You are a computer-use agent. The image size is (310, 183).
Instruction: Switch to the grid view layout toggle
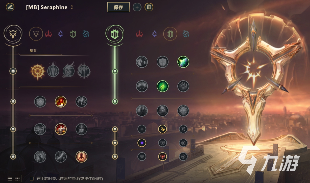click(x=17, y=179)
